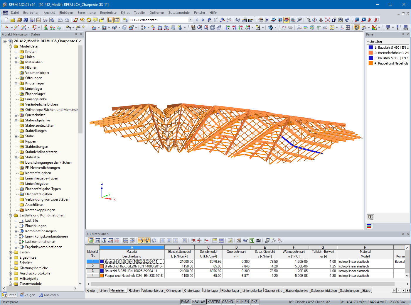Screen dimensions: 411x305
Task: Click the Save diskette icon
Action: 32,20
